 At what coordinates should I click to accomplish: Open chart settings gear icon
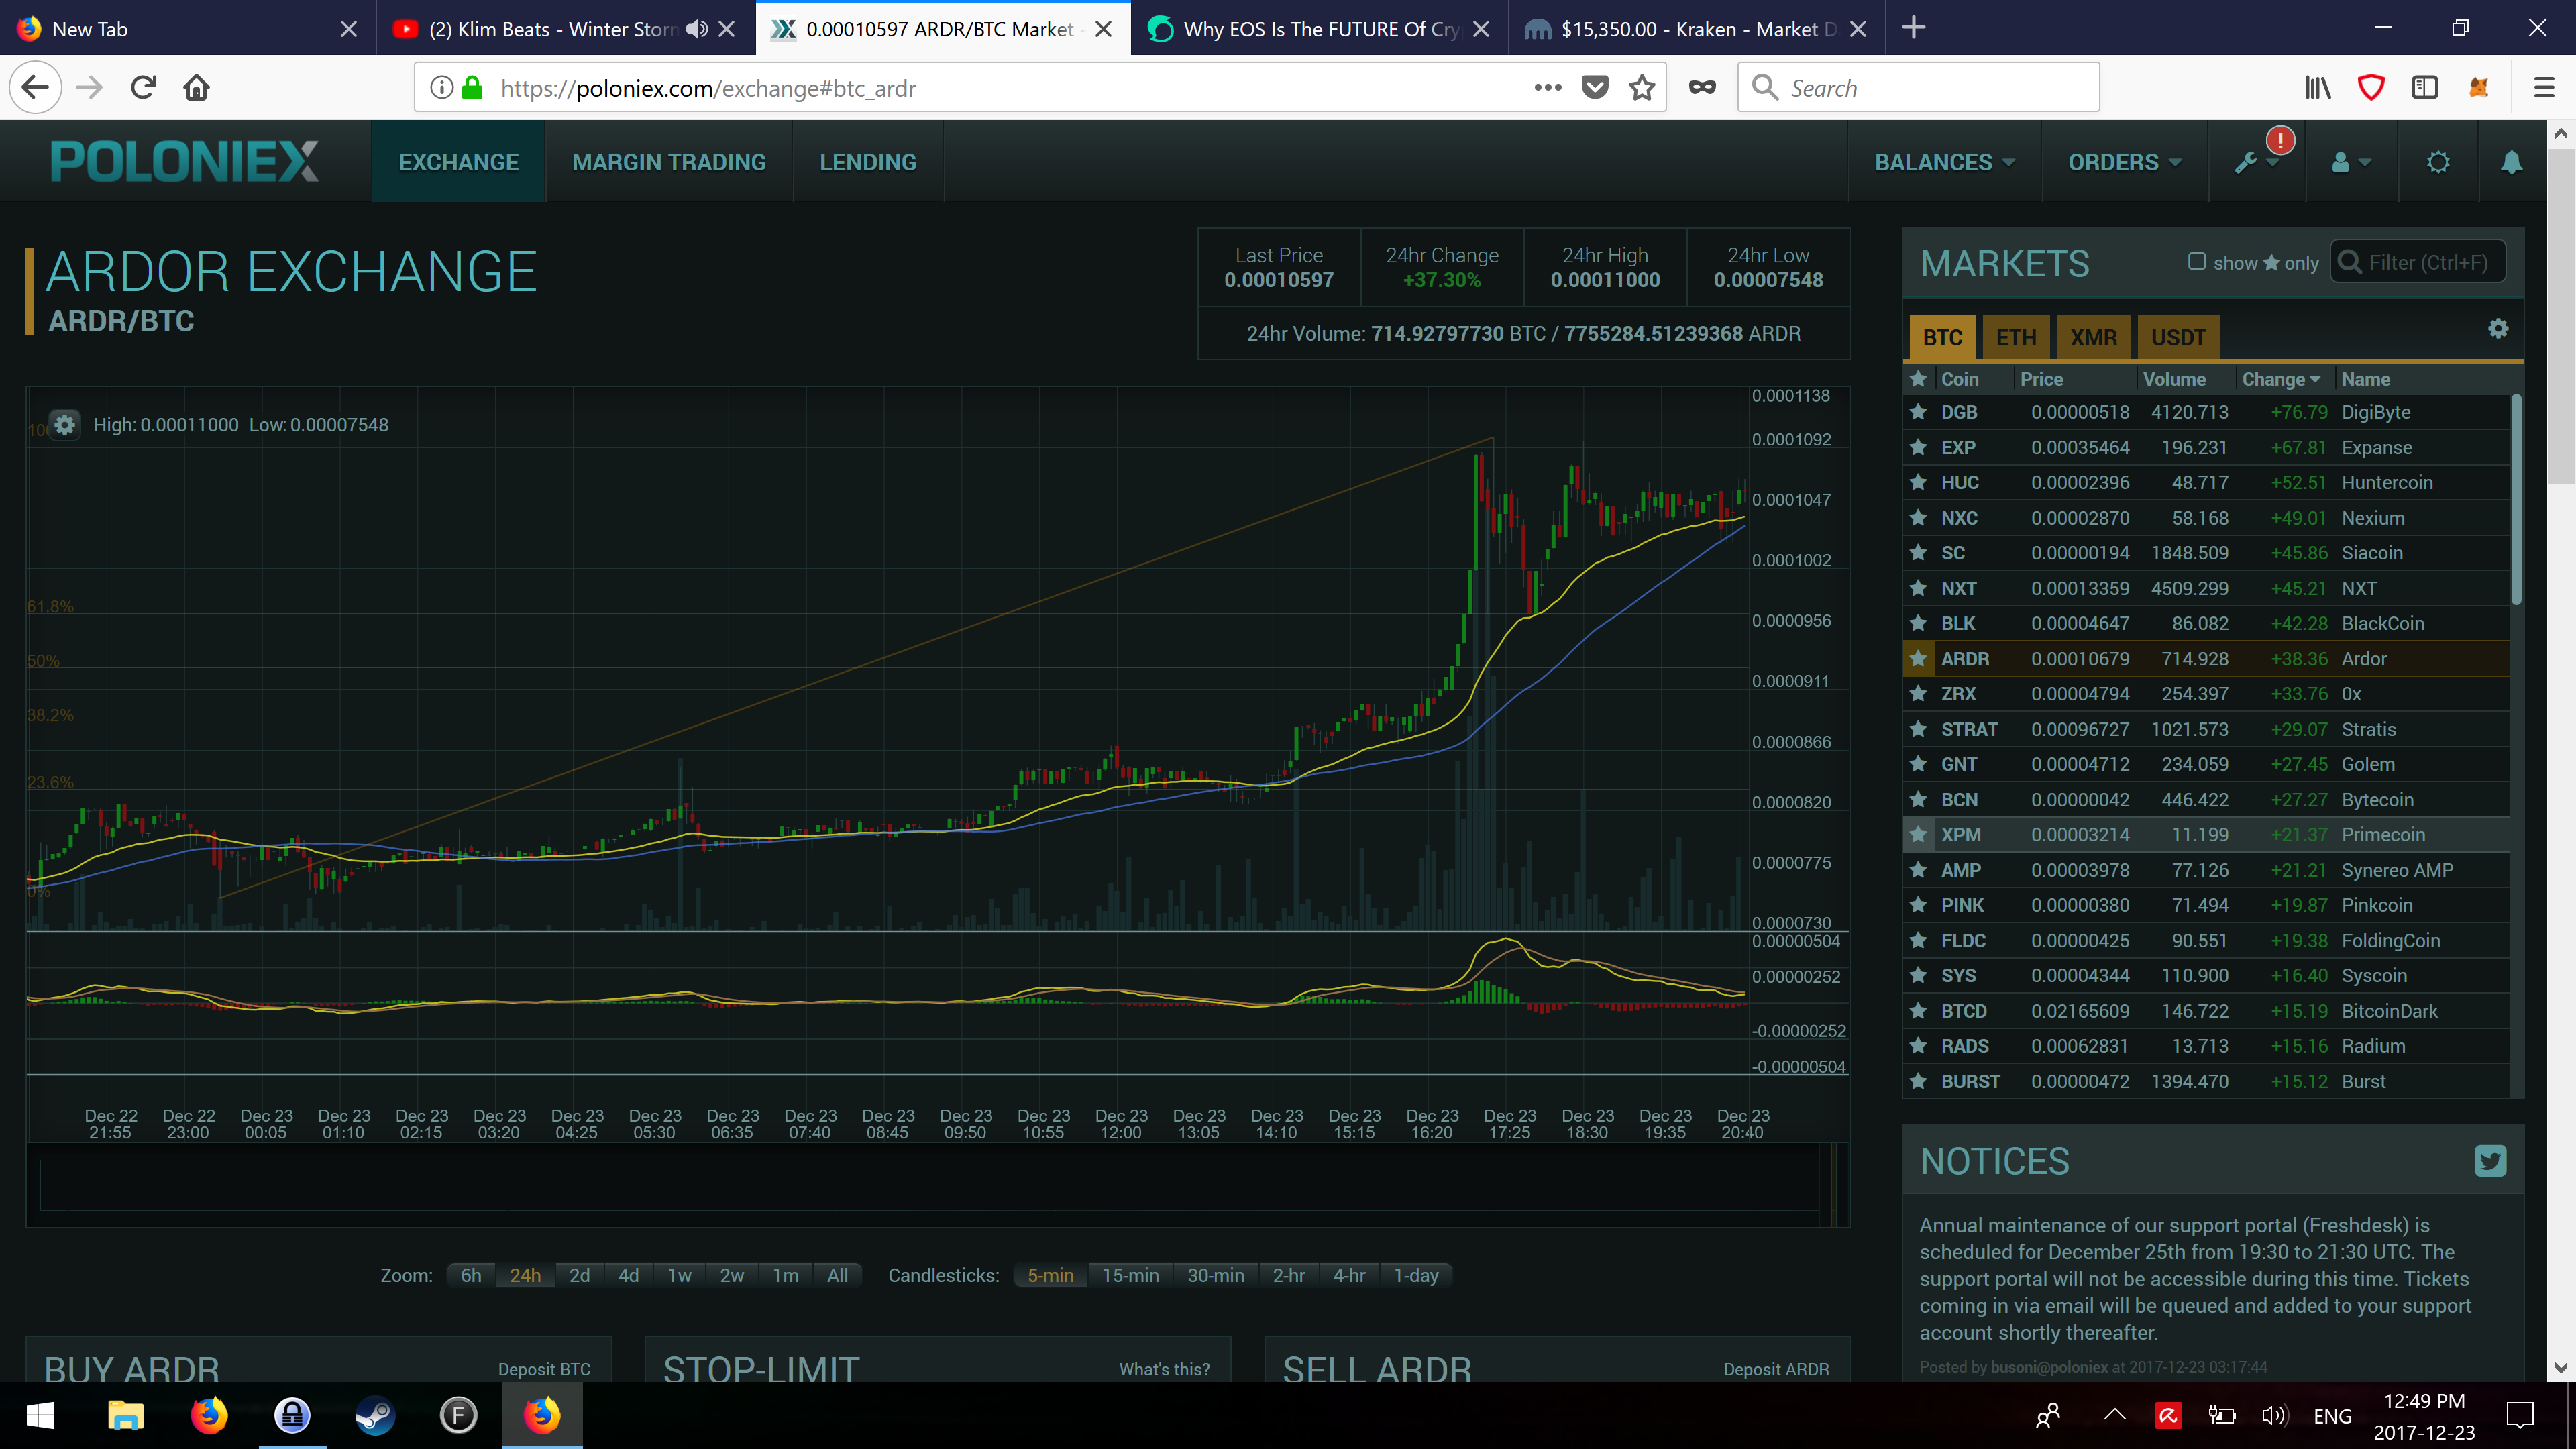pyautogui.click(x=65, y=424)
